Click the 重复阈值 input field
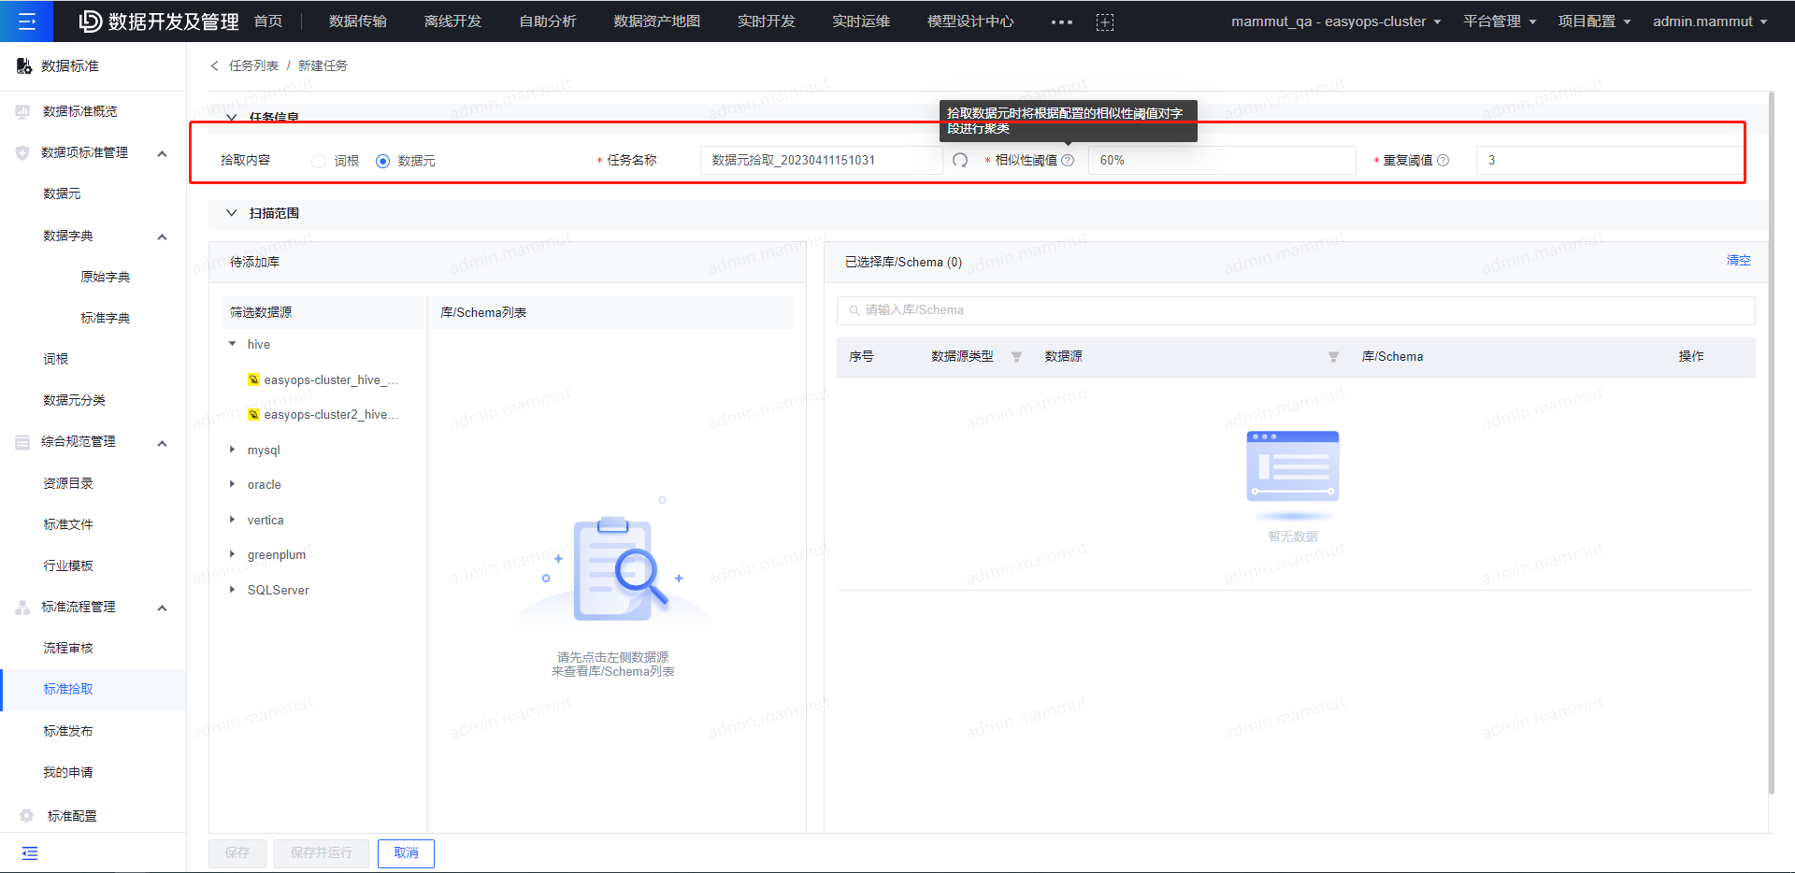 [1608, 160]
